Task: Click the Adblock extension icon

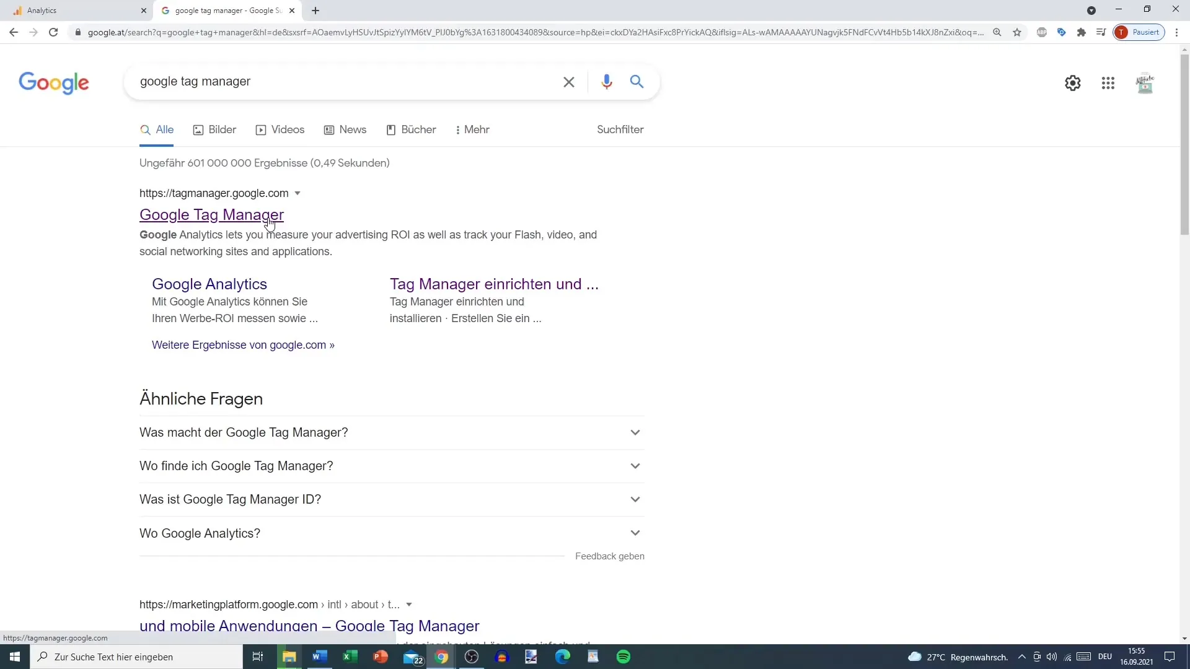Action: (1042, 32)
